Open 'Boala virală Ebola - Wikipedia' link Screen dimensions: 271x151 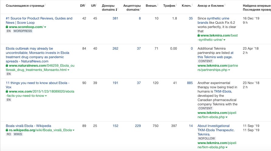[x=28, y=126]
